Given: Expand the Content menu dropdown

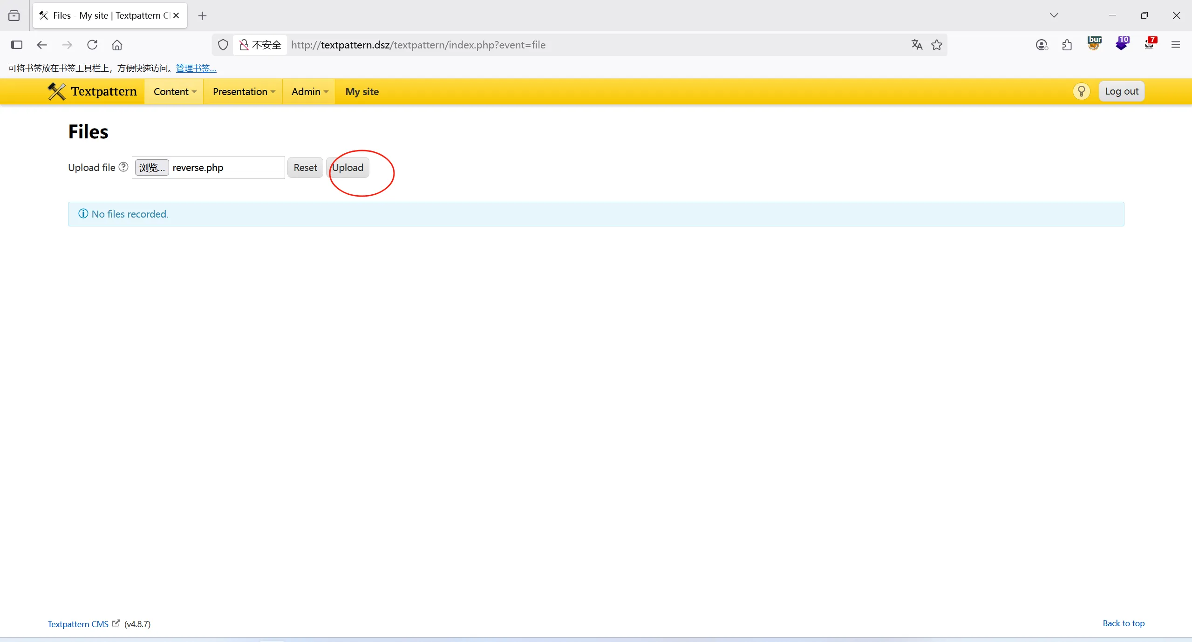Looking at the screenshot, I should tap(174, 92).
